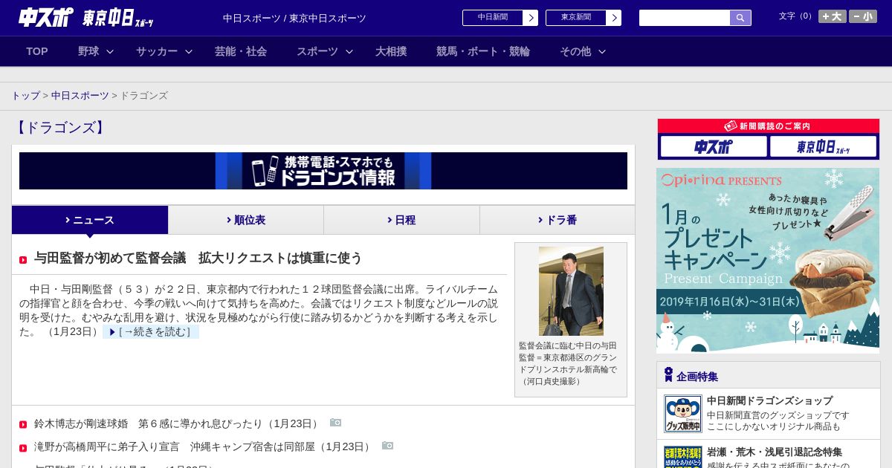Open 東京中日スポーツ header logo
Image resolution: width=892 pixels, height=468 pixels.
pos(118,18)
